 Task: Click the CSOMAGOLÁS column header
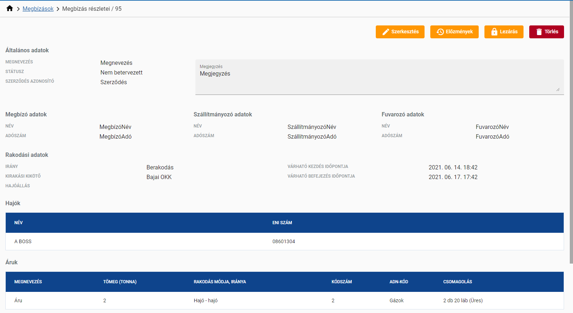click(x=458, y=282)
